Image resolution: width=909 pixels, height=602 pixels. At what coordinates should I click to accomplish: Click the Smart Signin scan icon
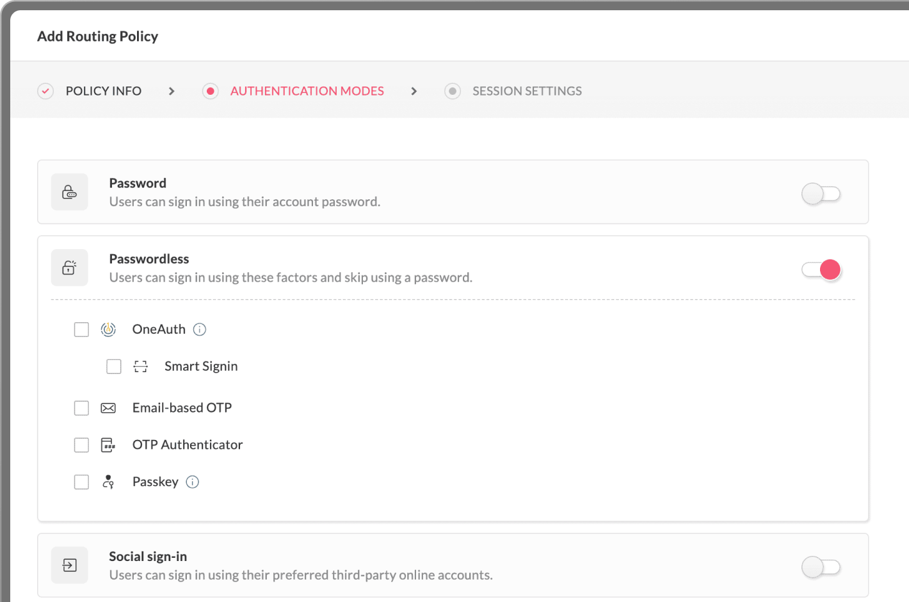pyautogui.click(x=140, y=366)
